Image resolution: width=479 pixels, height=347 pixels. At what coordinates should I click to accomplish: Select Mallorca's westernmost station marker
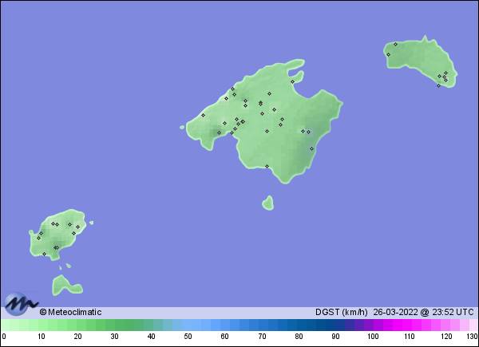point(203,116)
